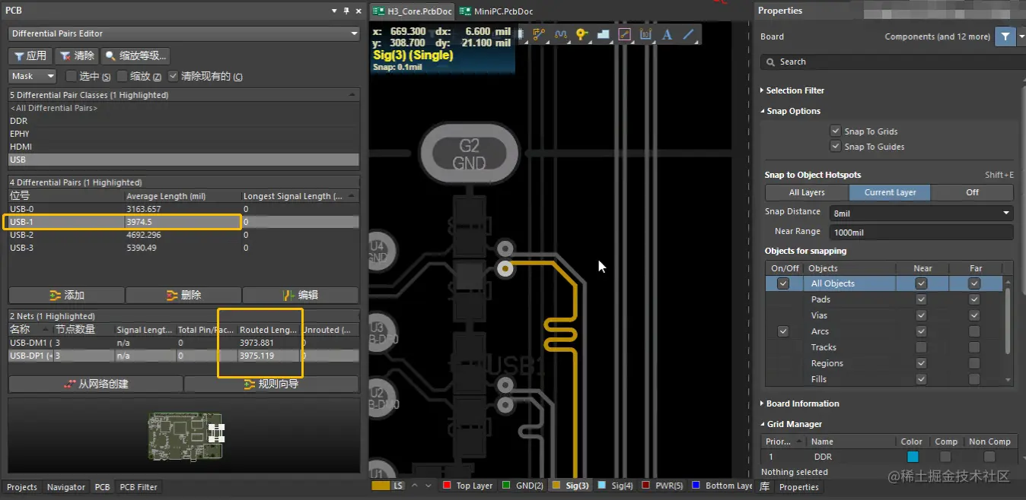Open the Projects panel tab
The width and height of the screenshot is (1026, 500).
coord(22,487)
